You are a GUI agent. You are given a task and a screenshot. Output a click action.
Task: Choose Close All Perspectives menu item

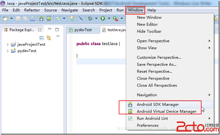[x=170, y=85]
